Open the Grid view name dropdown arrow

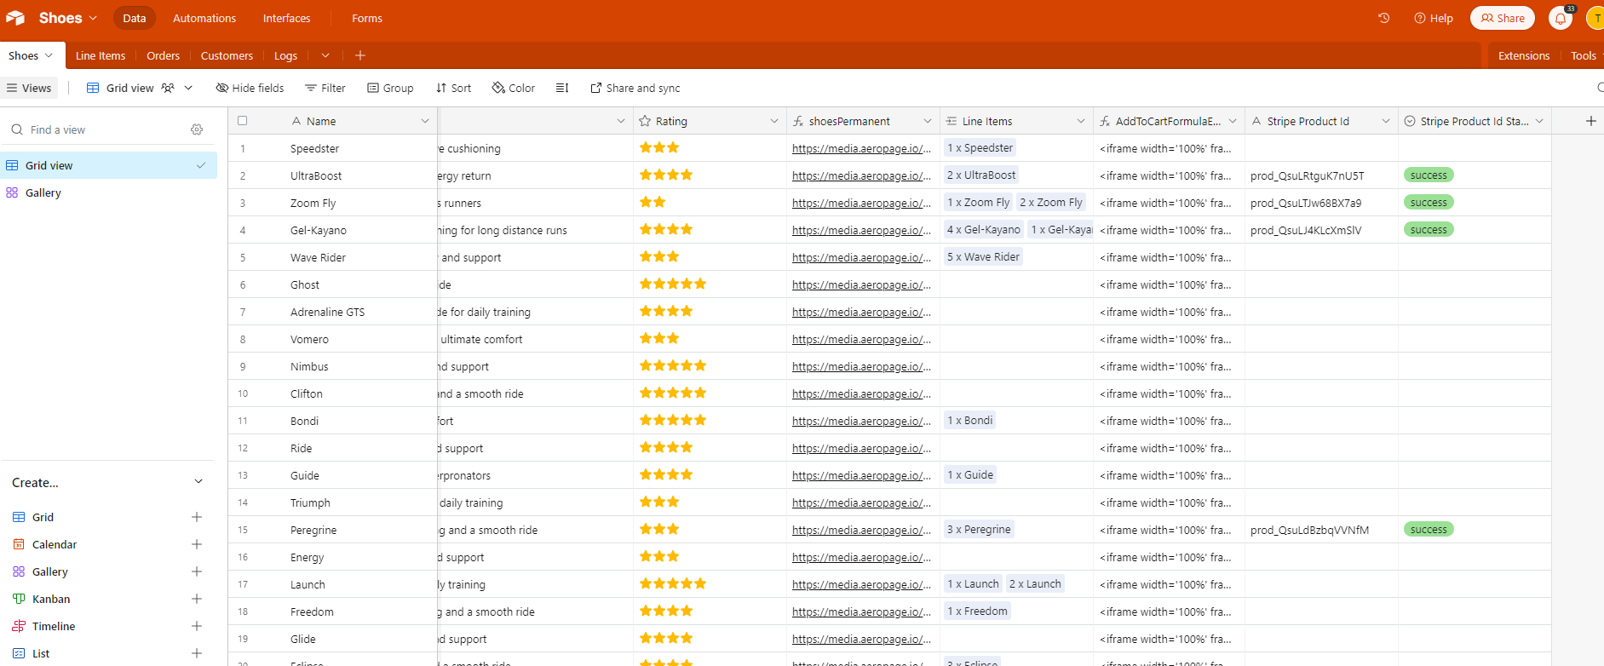click(188, 88)
